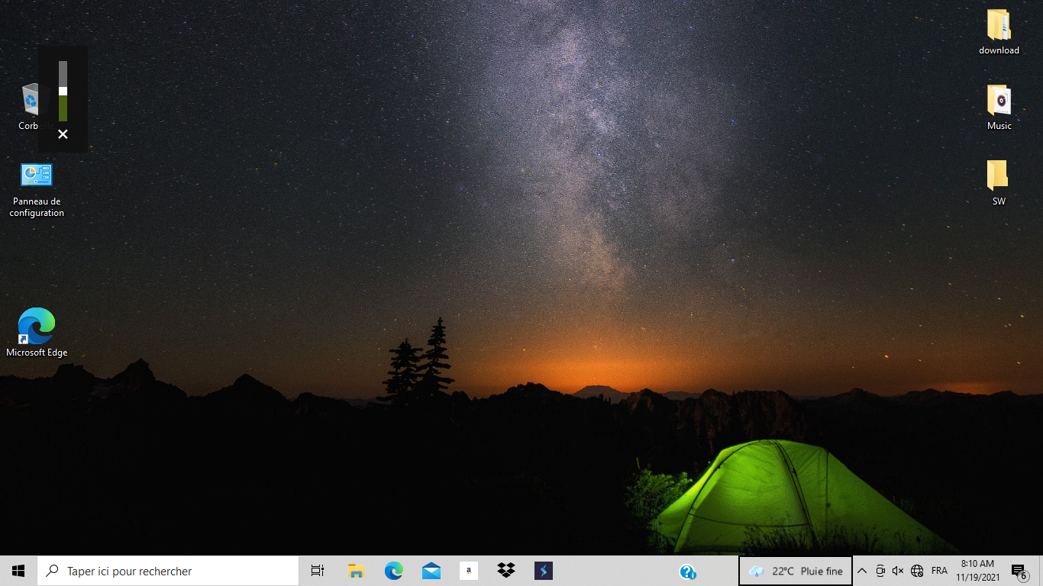Open the clock showing 8:10 AM
This screenshot has width=1043, height=586.
977,571
